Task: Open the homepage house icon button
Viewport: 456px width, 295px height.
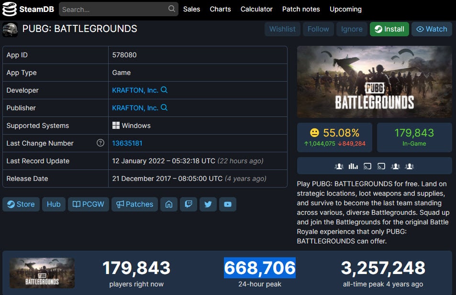Action: 169,204
